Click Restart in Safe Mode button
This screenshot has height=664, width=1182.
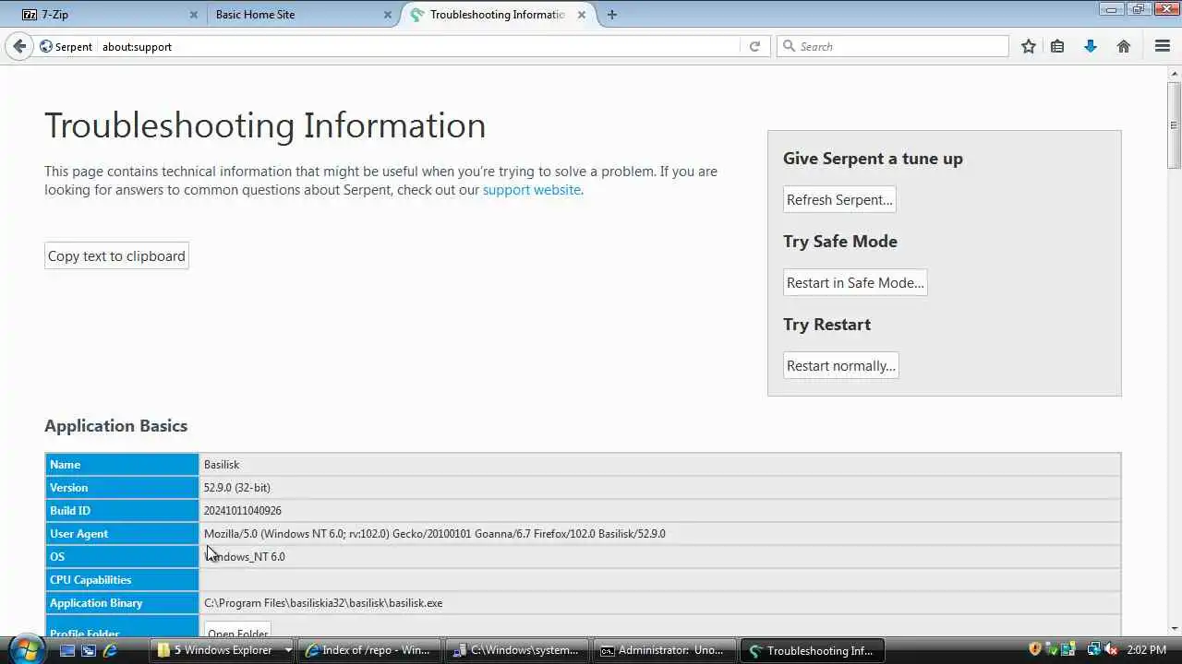[855, 282]
